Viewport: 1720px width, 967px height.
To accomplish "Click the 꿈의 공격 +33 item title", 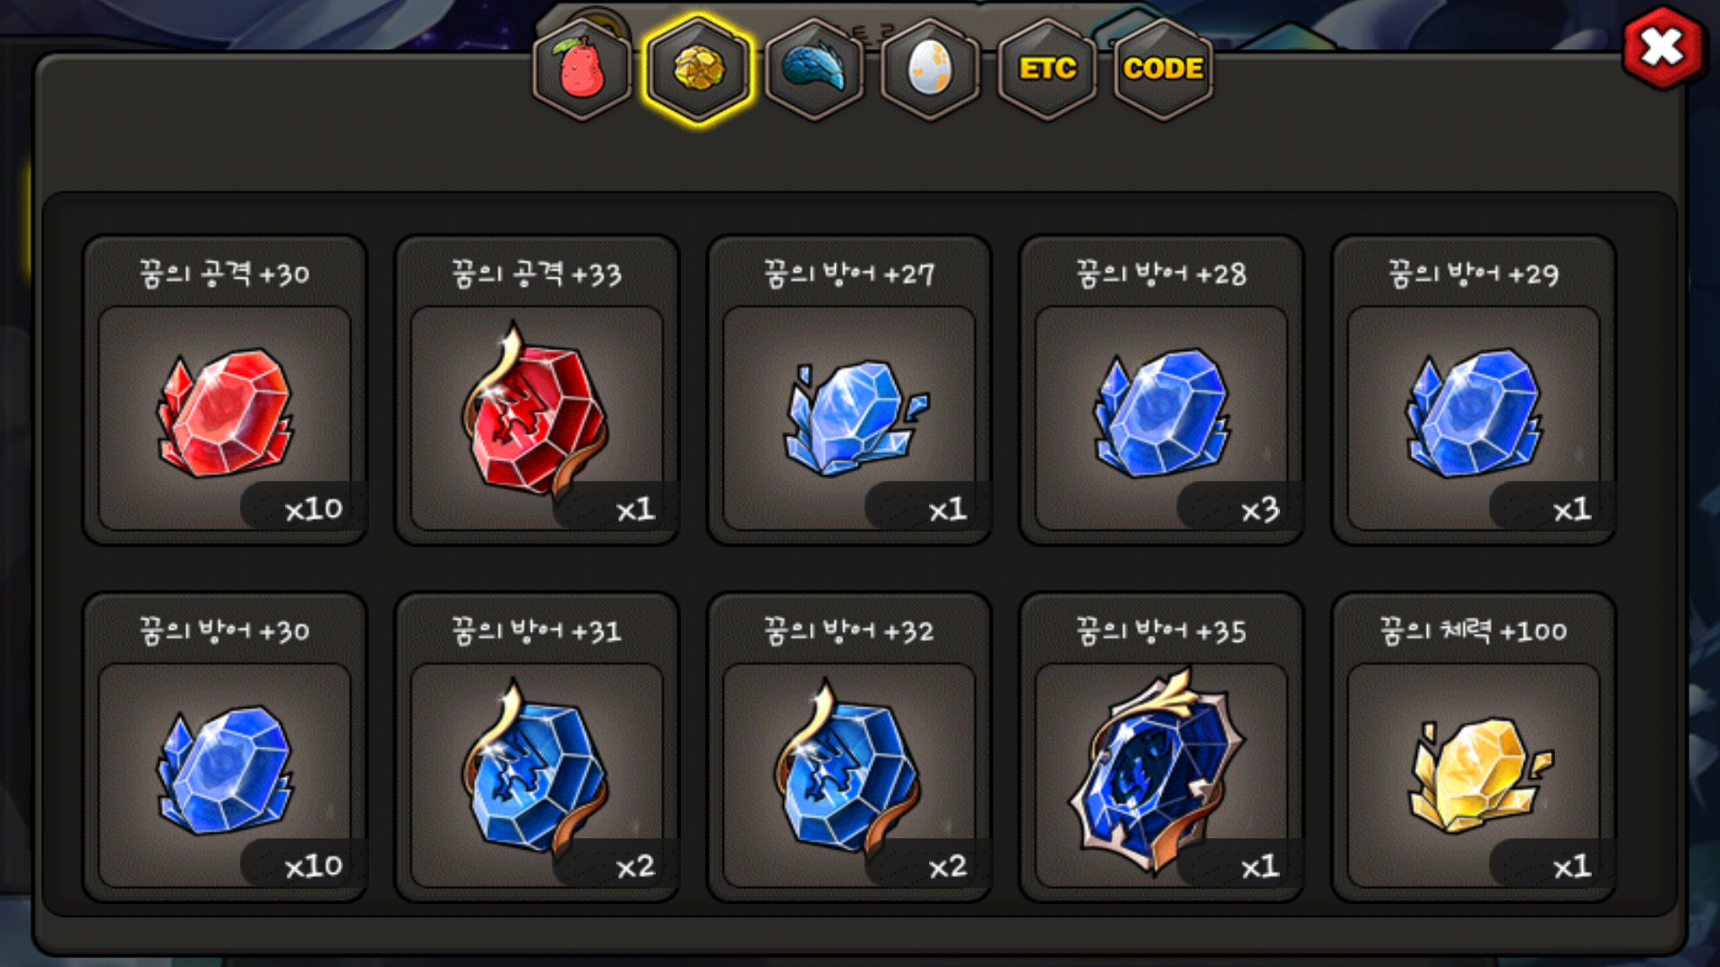I will coord(537,274).
